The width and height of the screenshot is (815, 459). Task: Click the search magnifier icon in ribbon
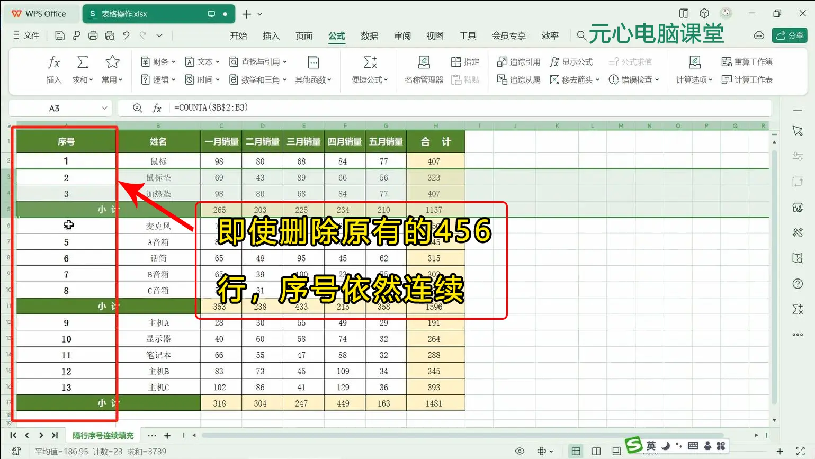pyautogui.click(x=581, y=35)
